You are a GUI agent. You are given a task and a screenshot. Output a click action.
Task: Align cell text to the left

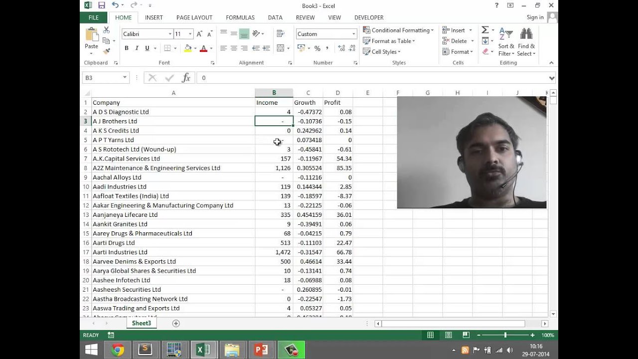tap(223, 48)
